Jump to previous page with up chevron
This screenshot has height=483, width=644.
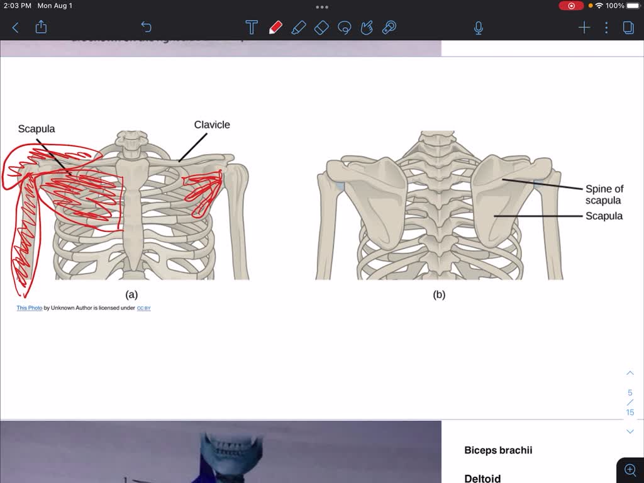tap(630, 372)
